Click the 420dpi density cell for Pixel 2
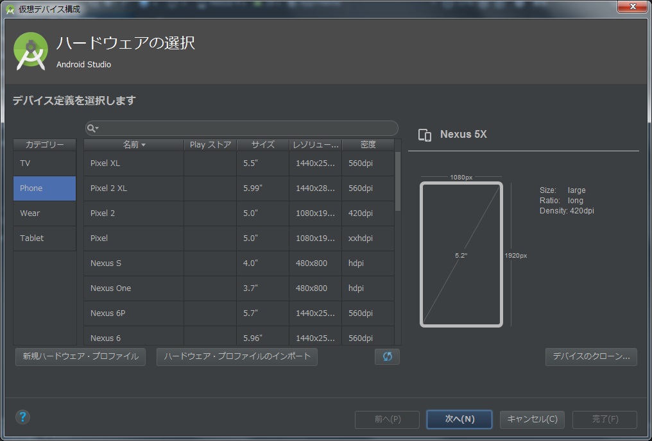The height and width of the screenshot is (441, 652). point(368,213)
